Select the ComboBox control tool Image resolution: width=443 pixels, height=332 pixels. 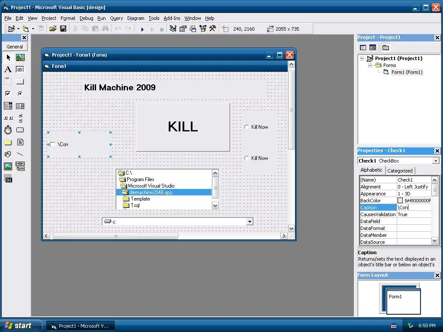point(8,106)
